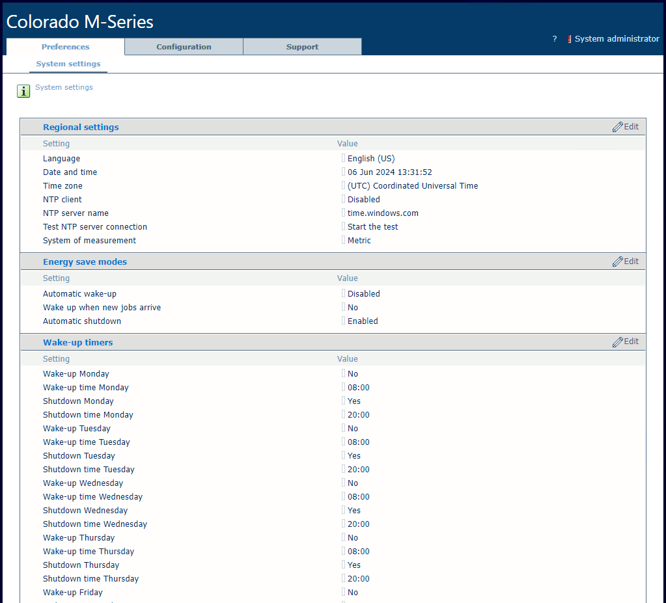Click the Wake-up Monday No value
This screenshot has width=666, height=603.
pos(352,374)
